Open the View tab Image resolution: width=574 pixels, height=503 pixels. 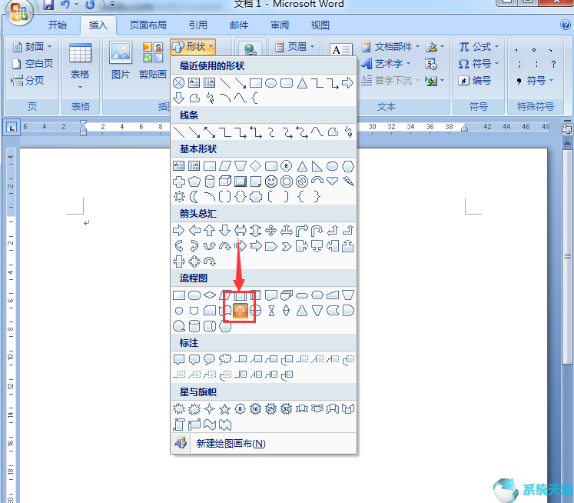pyautogui.click(x=320, y=25)
